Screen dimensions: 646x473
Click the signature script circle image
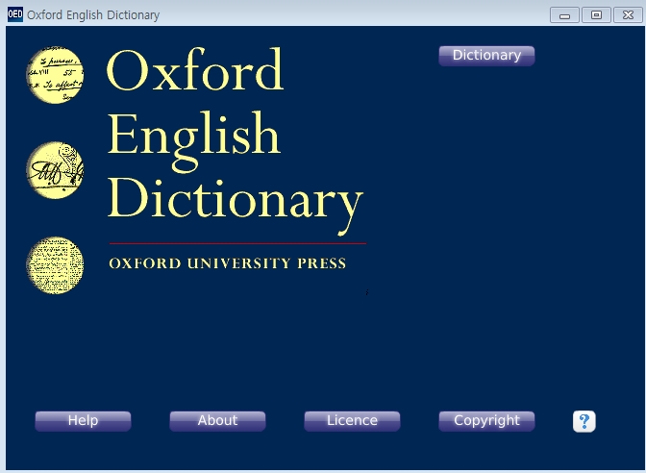[55, 170]
